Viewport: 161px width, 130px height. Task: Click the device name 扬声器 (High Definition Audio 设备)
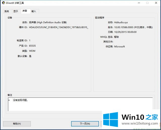48,22
